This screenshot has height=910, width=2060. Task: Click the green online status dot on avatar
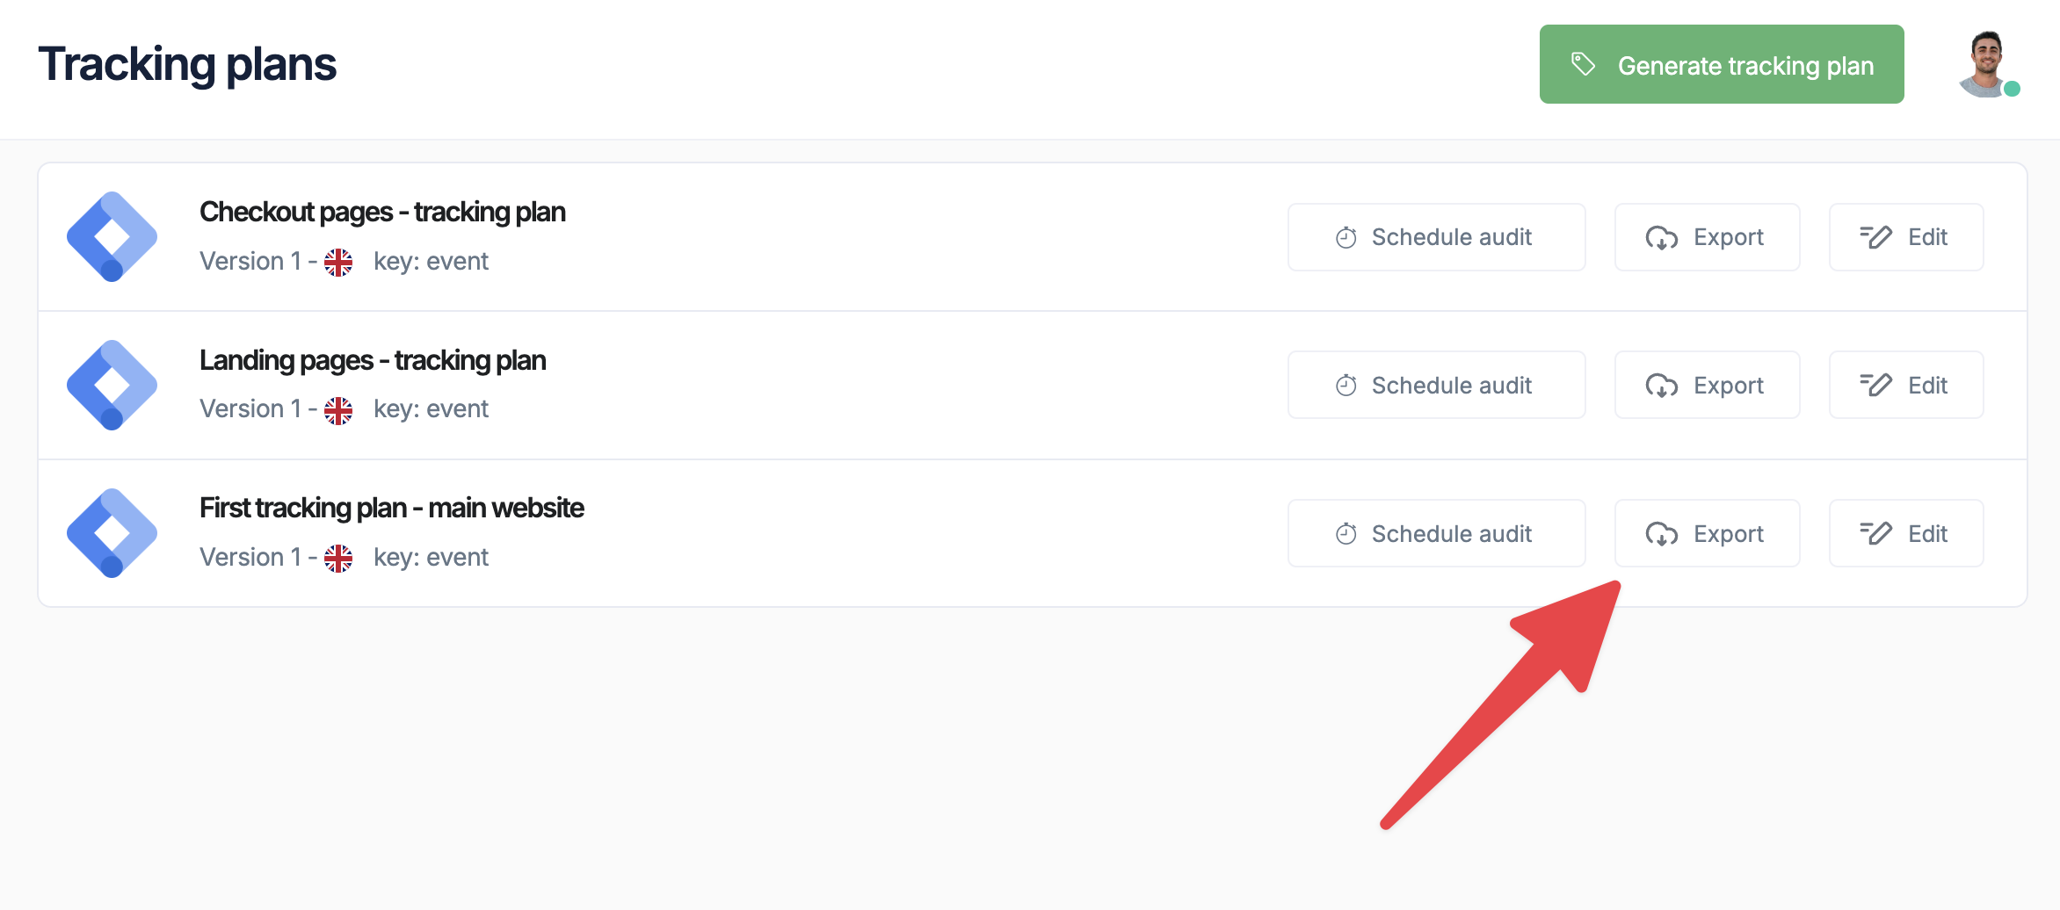[x=2013, y=88]
